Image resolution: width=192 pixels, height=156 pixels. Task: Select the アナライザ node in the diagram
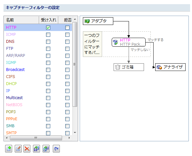(170, 67)
